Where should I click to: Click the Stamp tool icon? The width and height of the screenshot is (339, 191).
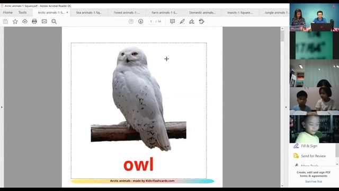click(x=201, y=21)
